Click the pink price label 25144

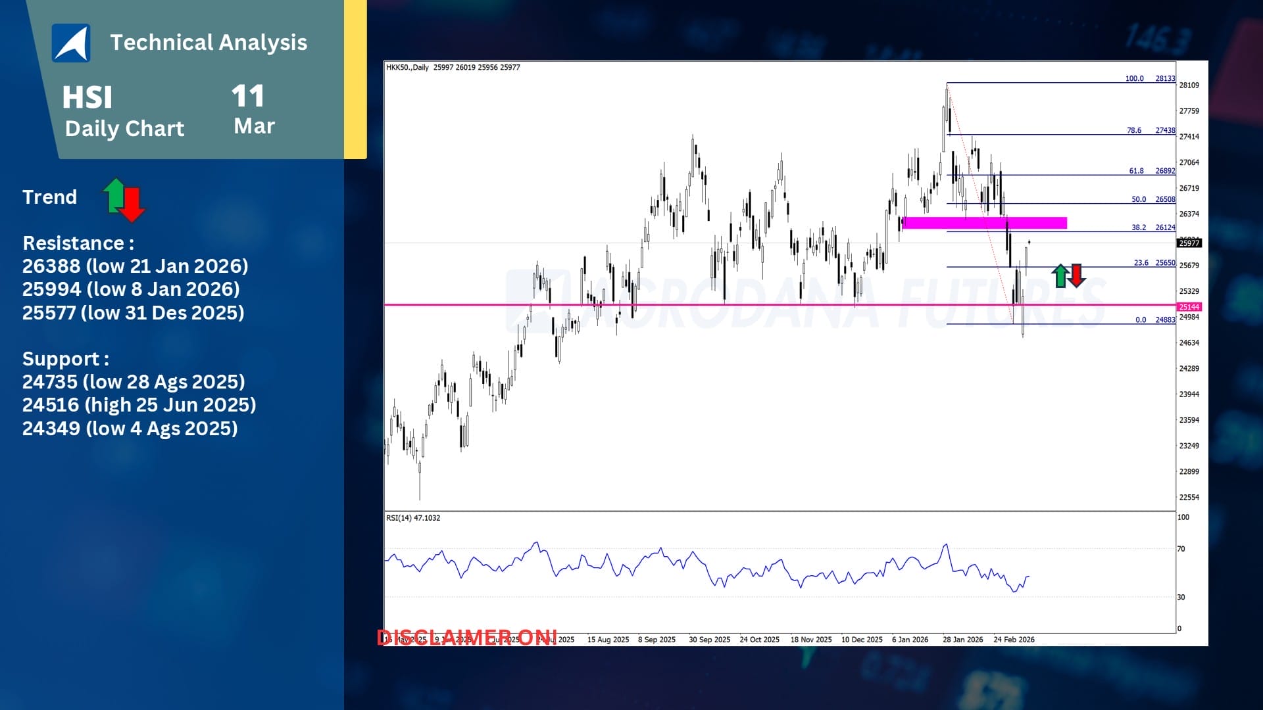pos(1189,307)
